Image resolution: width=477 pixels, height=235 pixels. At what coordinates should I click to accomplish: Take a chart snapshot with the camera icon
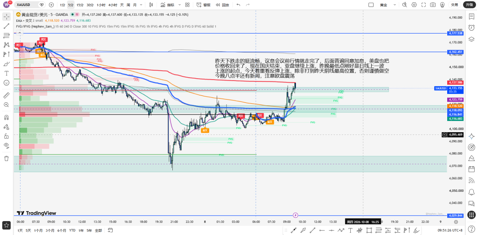pyautogui.click(x=433, y=5)
